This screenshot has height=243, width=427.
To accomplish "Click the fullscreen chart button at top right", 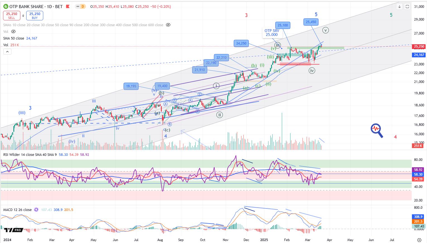I will click(x=407, y=6).
